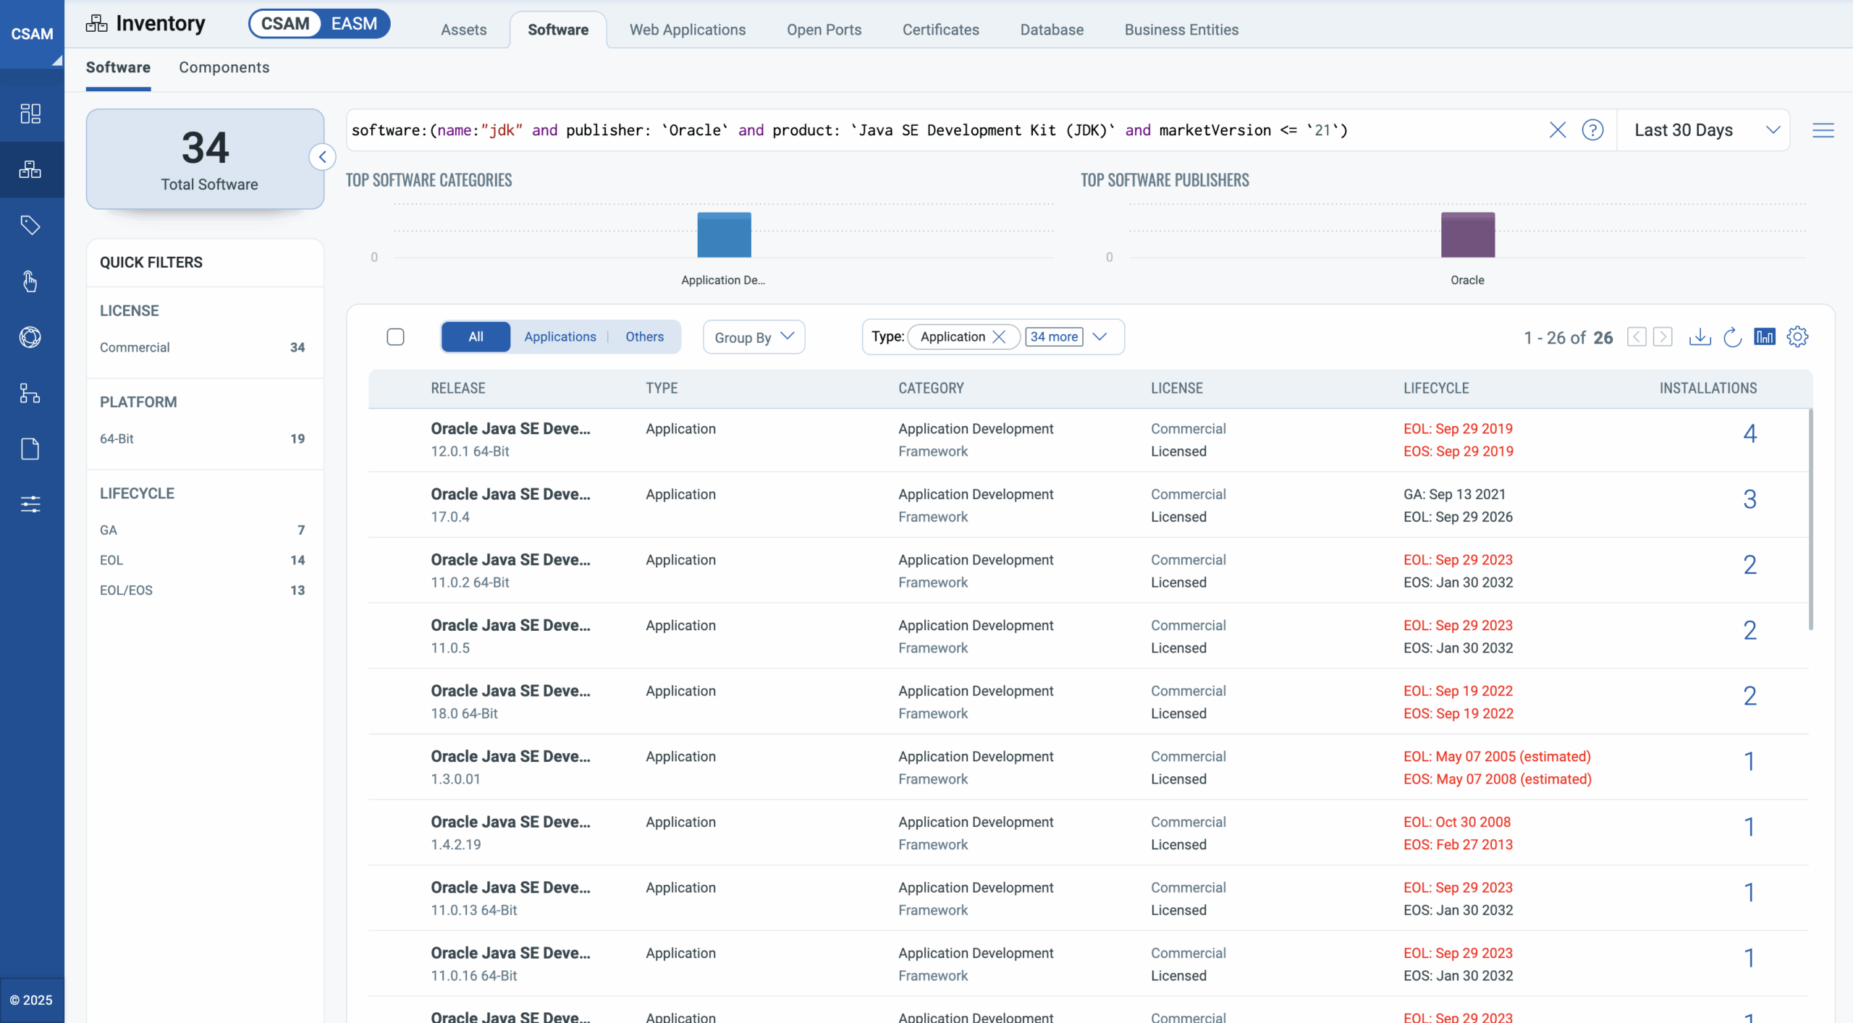Open the Certificates tab
Image resolution: width=1853 pixels, height=1023 pixels.
tap(940, 30)
